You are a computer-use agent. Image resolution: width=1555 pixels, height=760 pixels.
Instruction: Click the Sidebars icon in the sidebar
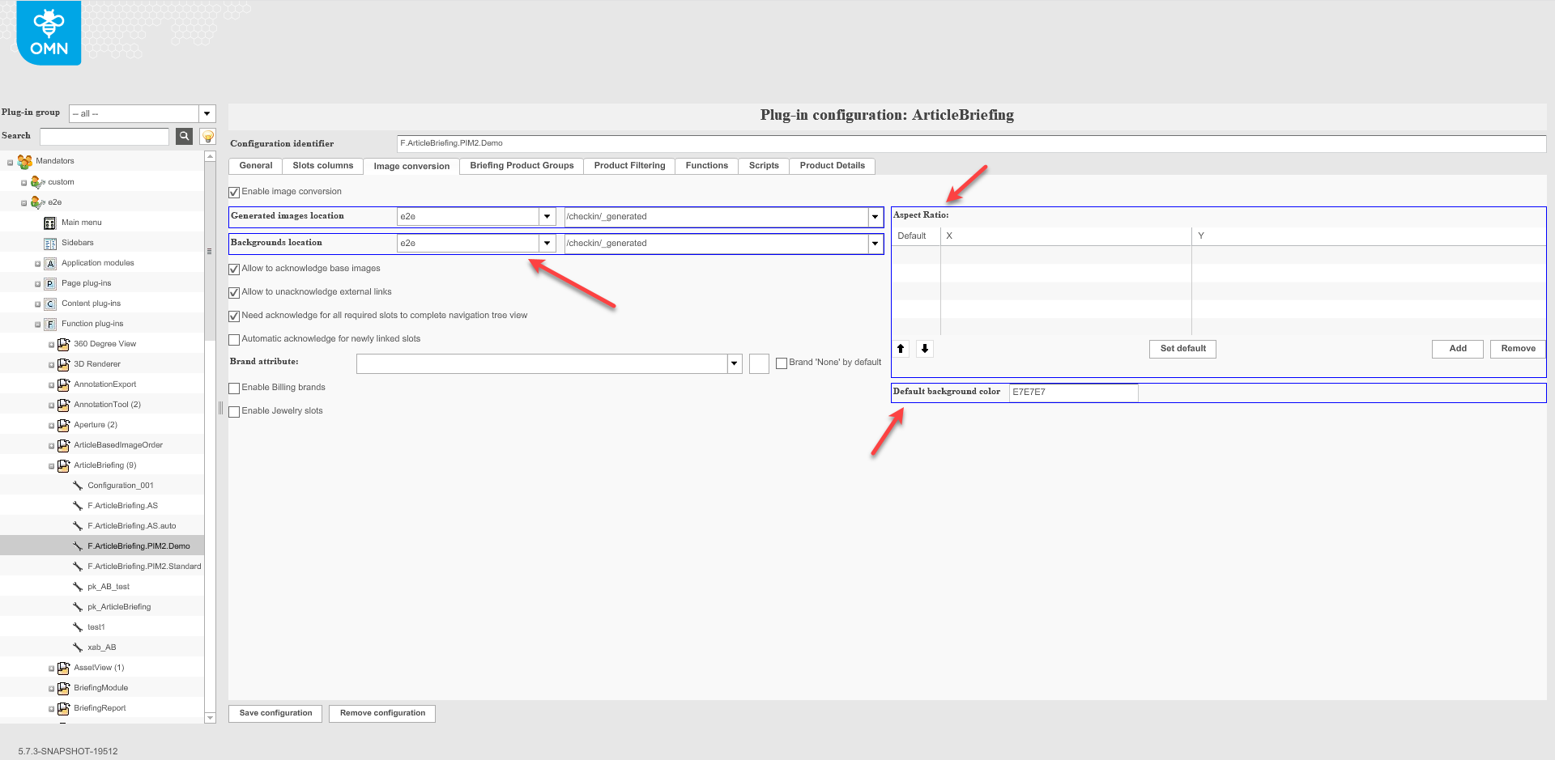49,242
